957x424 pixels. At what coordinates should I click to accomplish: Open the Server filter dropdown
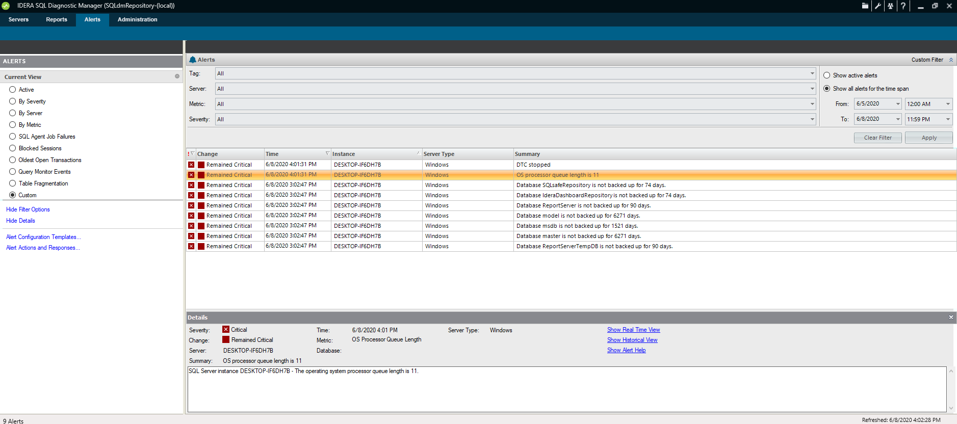click(x=812, y=89)
